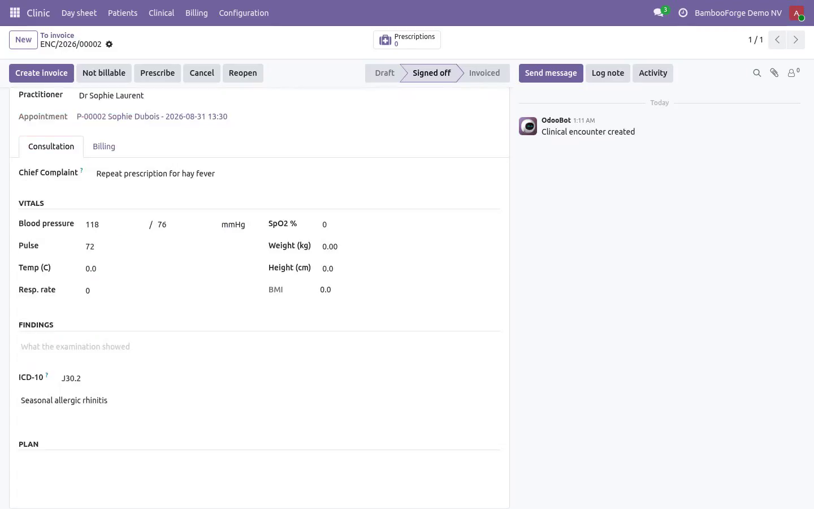
Task: Show Chief Complaint help tooltip marker
Action: pos(81,170)
